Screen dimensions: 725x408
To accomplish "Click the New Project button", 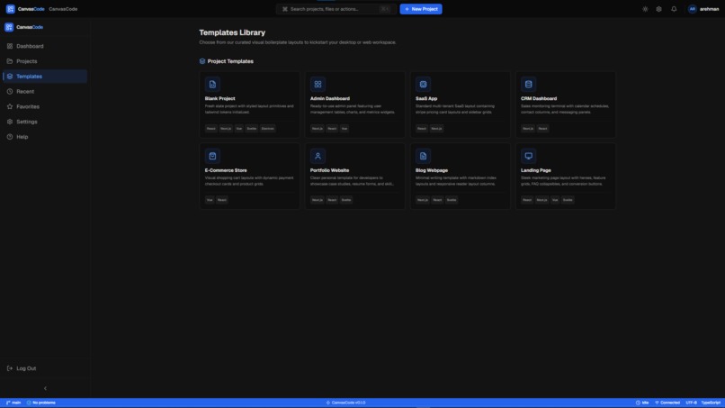I will [x=421, y=9].
